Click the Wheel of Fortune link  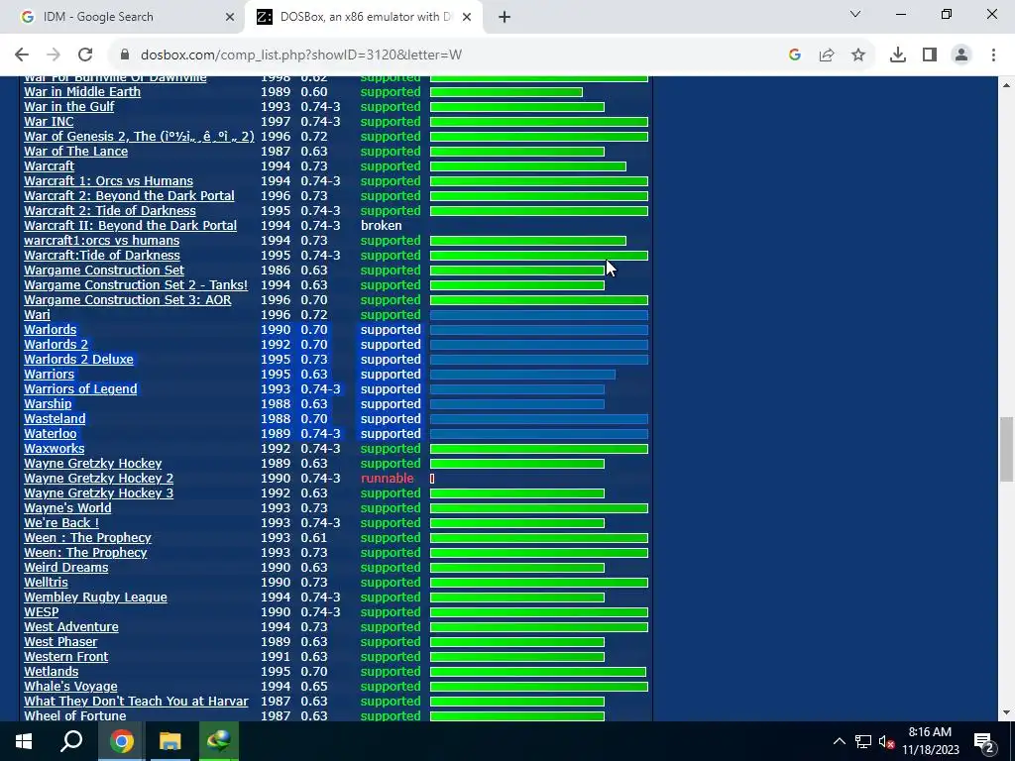point(75,716)
